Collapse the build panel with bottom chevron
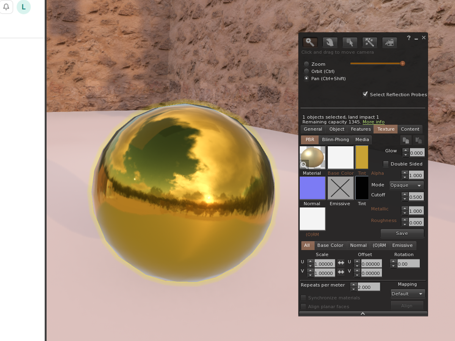The height and width of the screenshot is (341, 455). [363, 314]
